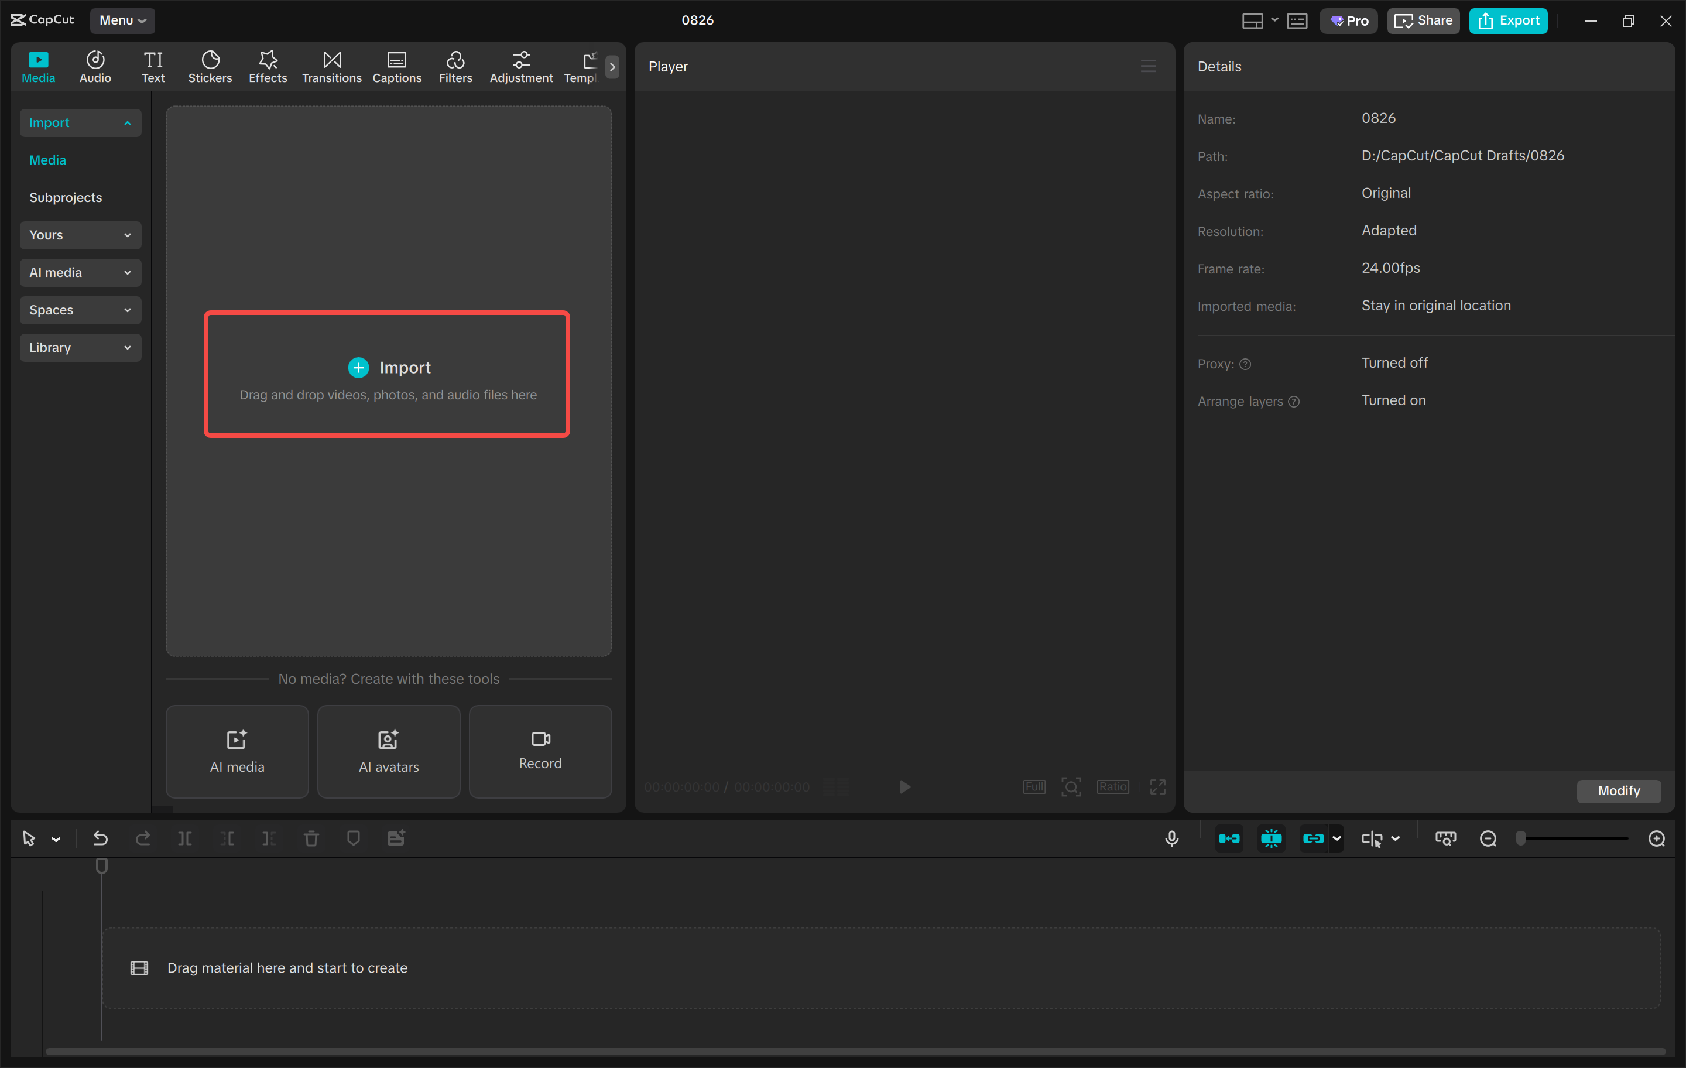Select the Filters panel
Viewport: 1686px width, 1068px height.
[x=455, y=66]
